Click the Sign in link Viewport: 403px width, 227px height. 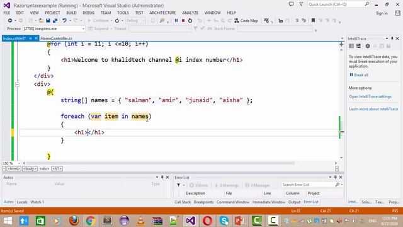coord(382,13)
